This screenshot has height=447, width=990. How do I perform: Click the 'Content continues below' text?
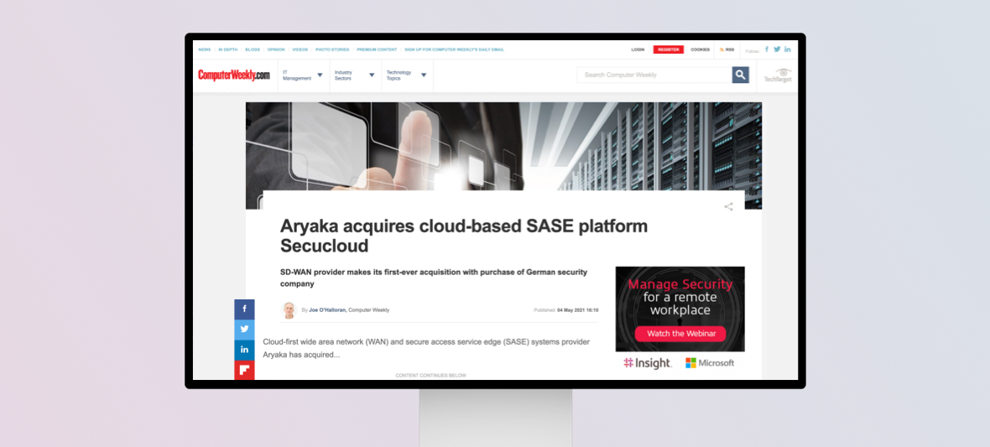coord(430,376)
